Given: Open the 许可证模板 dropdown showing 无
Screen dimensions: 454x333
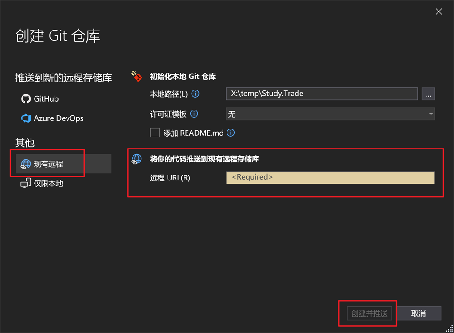Looking at the screenshot, I should [x=330, y=114].
